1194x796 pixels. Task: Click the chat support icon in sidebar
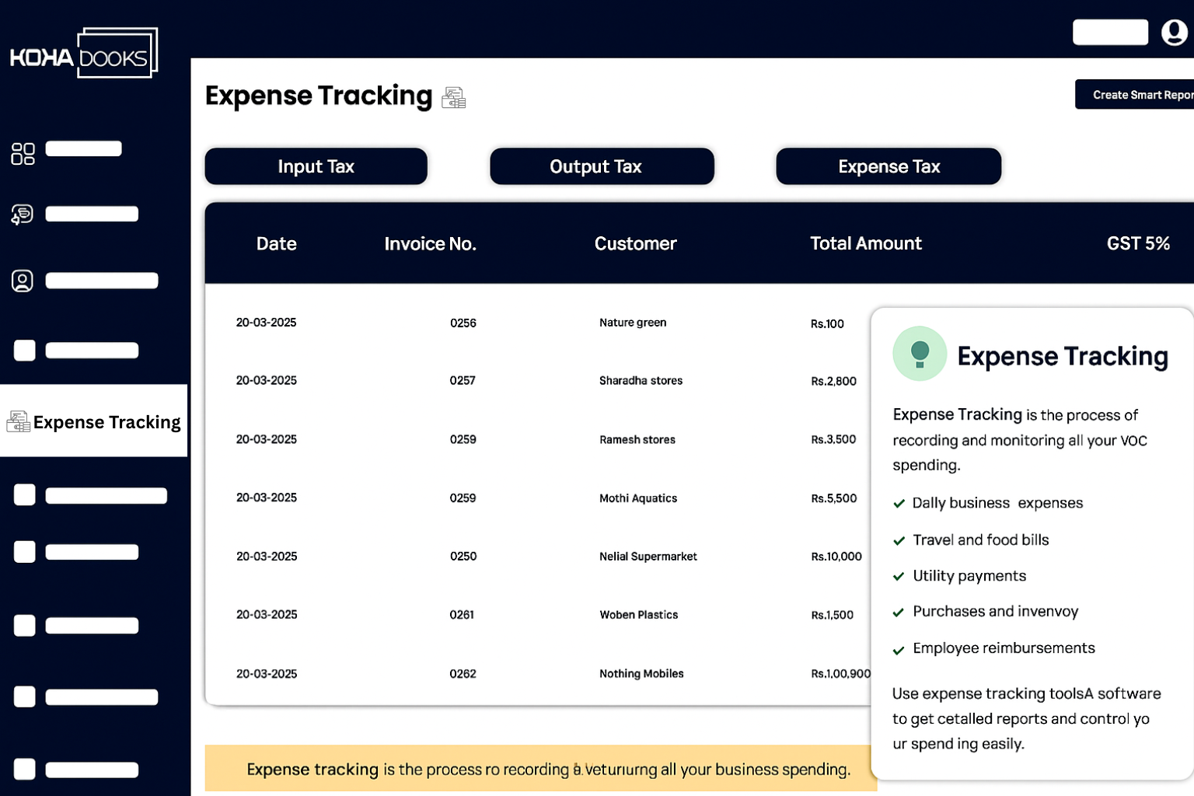click(23, 215)
